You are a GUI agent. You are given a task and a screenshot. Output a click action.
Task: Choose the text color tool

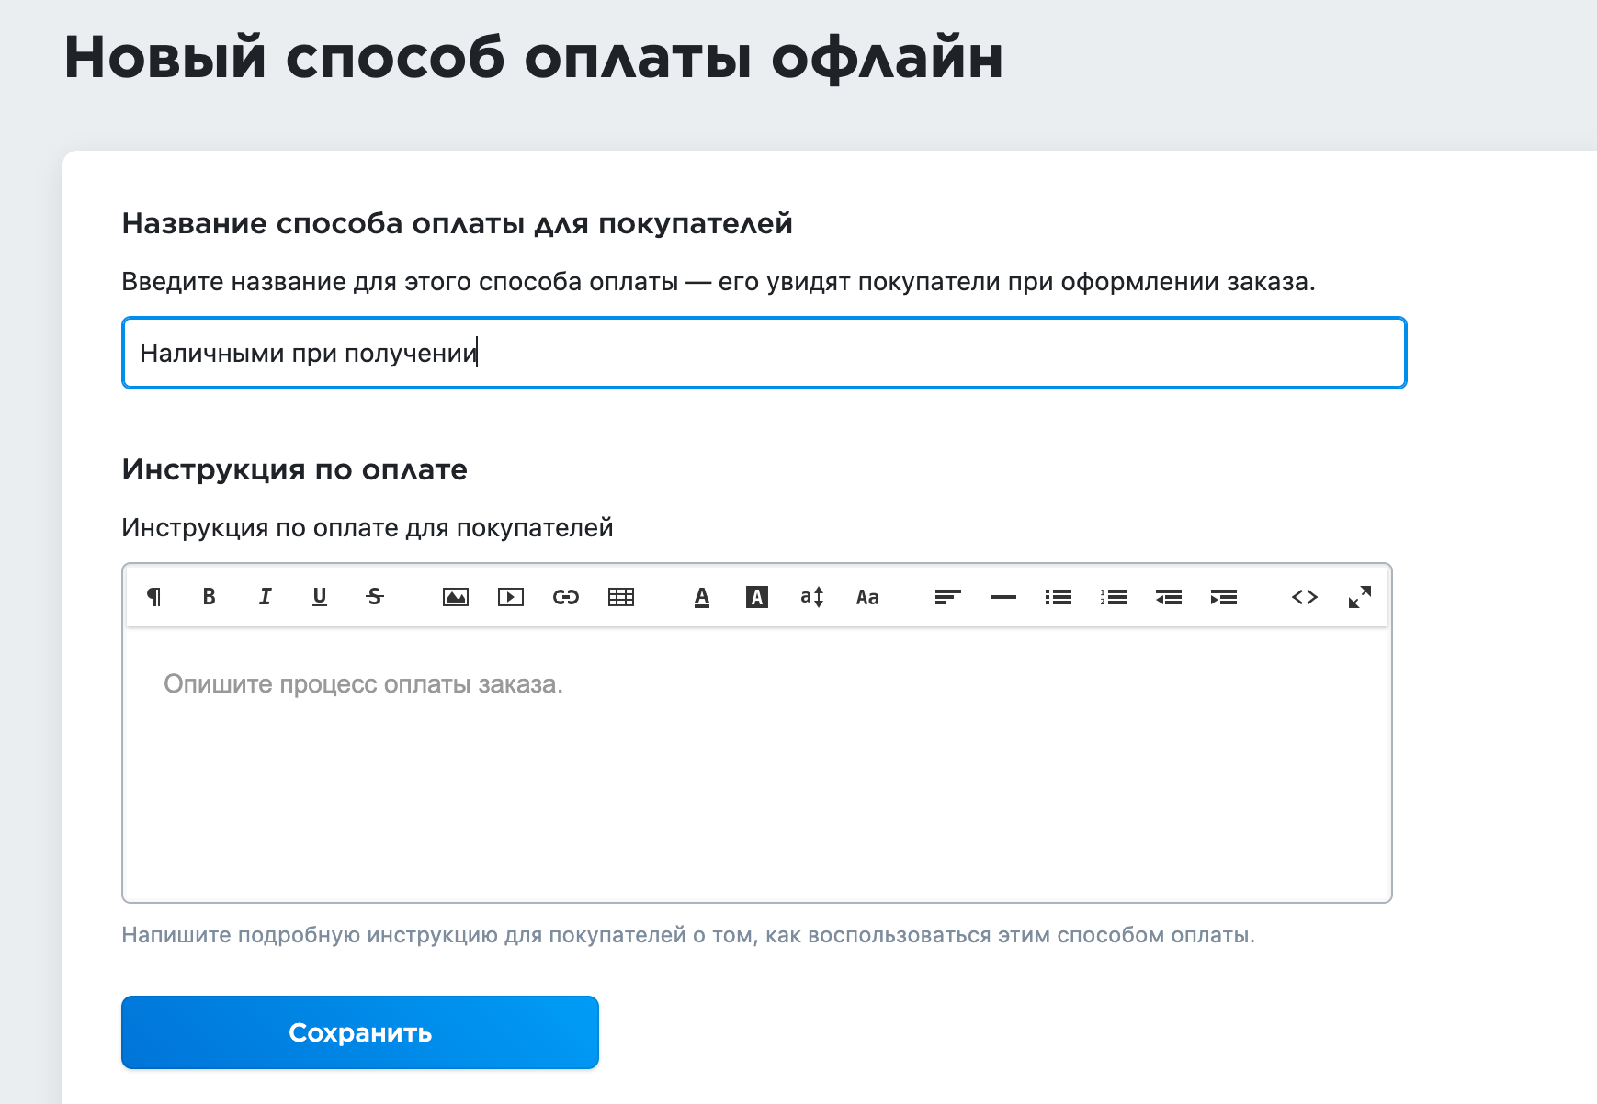(x=702, y=597)
